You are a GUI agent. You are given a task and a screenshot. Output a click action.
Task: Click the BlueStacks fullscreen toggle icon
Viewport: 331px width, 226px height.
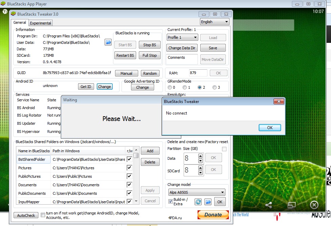292,205
